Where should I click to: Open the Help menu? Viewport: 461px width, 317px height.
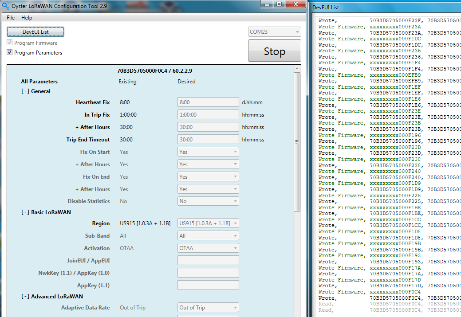pos(27,18)
